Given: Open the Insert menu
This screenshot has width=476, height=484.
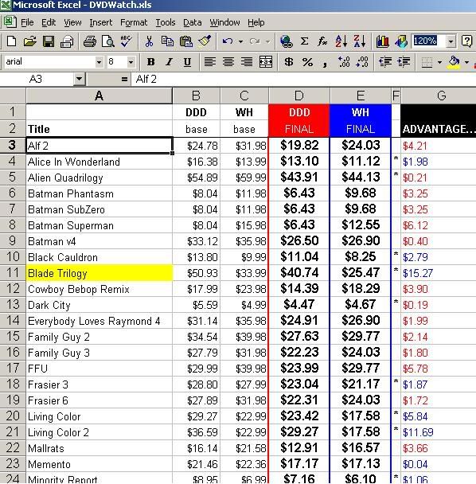Looking at the screenshot, I should click(101, 22).
